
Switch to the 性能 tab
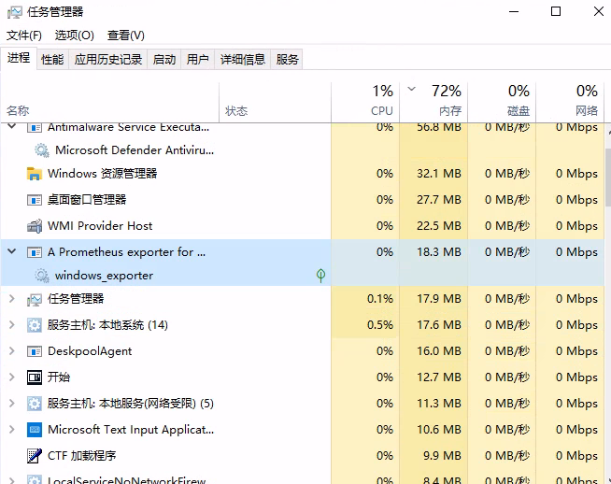pyautogui.click(x=52, y=59)
